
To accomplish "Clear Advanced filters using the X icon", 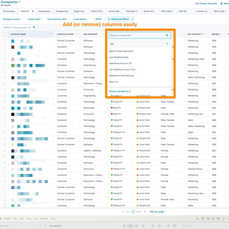I will [132, 19].
